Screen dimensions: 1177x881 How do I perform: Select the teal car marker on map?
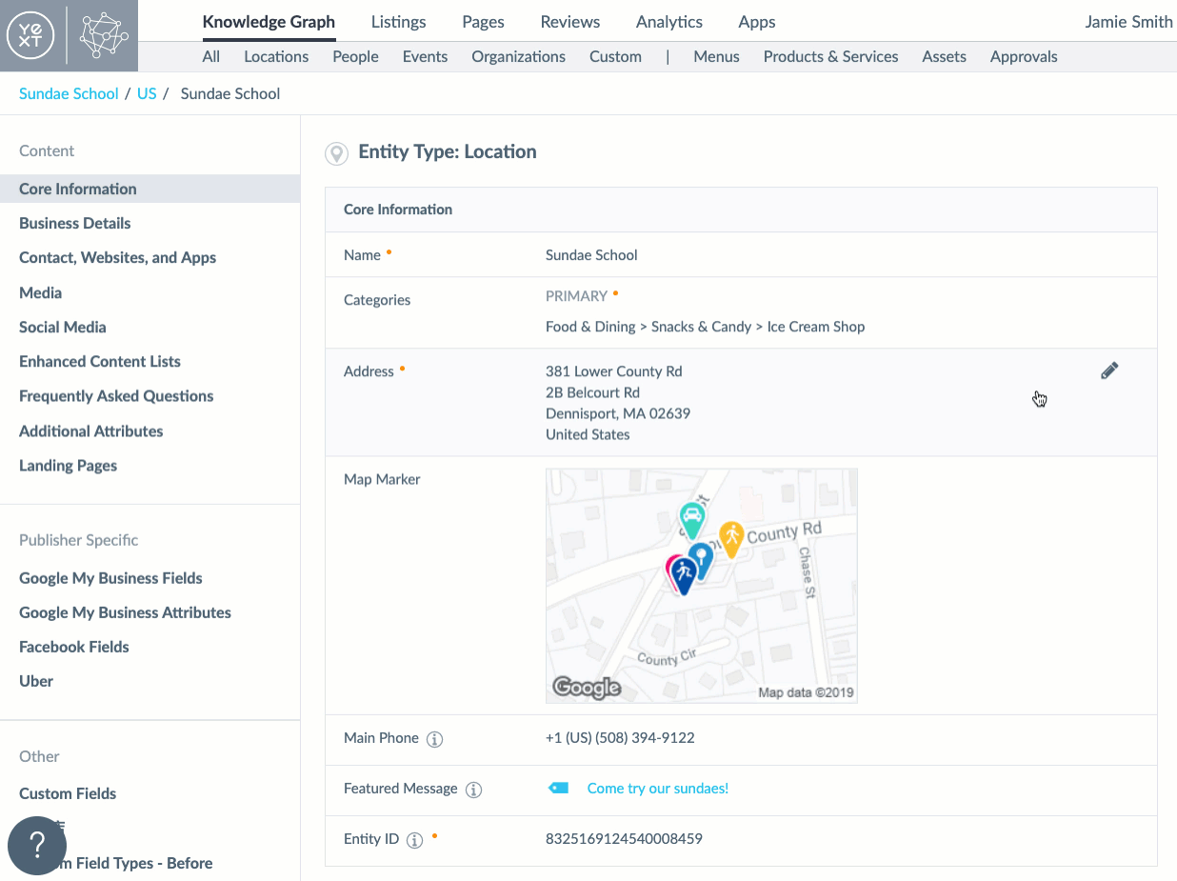point(692,520)
